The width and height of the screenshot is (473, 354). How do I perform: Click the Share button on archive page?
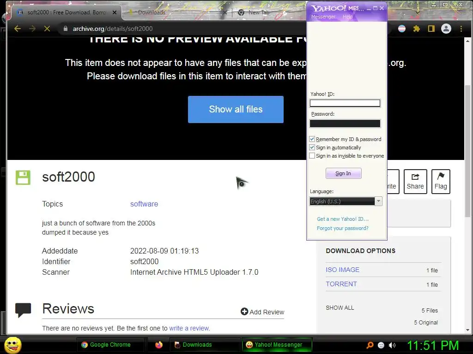click(x=415, y=182)
